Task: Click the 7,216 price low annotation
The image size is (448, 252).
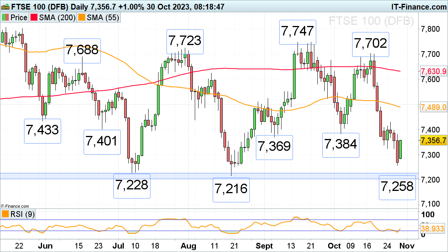Action: coord(231,189)
